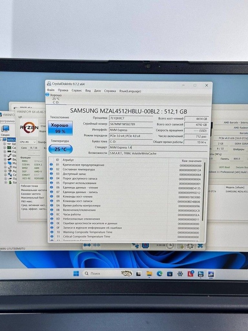Open Microsoft Store from the taskbar
The height and width of the screenshot is (331, 248).
[x=170, y=274]
